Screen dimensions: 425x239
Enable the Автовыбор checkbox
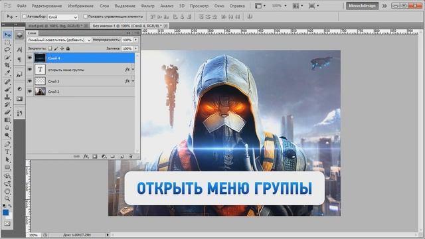coord(24,17)
